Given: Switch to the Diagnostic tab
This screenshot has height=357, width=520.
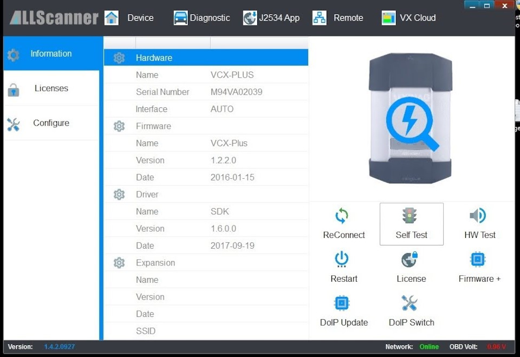Looking at the screenshot, I should click(202, 18).
